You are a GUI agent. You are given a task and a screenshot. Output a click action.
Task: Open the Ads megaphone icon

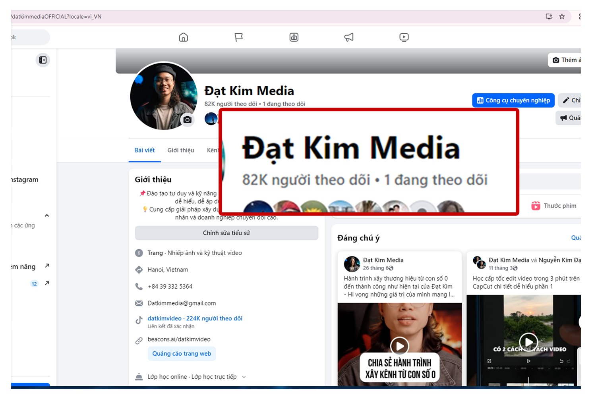point(349,37)
